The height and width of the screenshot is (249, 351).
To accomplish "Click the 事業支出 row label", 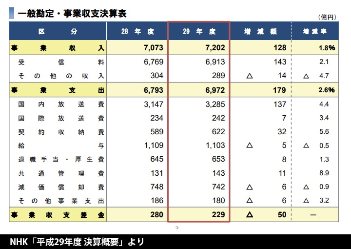I will pos(58,90).
